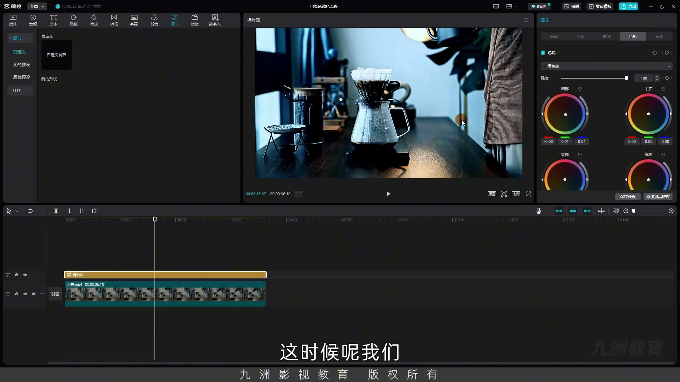The image size is (680, 382).
Task: Click the zoom-out magnifier on timeline
Action: coord(626,211)
